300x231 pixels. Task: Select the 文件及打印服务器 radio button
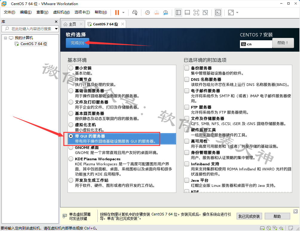[x=71, y=102]
